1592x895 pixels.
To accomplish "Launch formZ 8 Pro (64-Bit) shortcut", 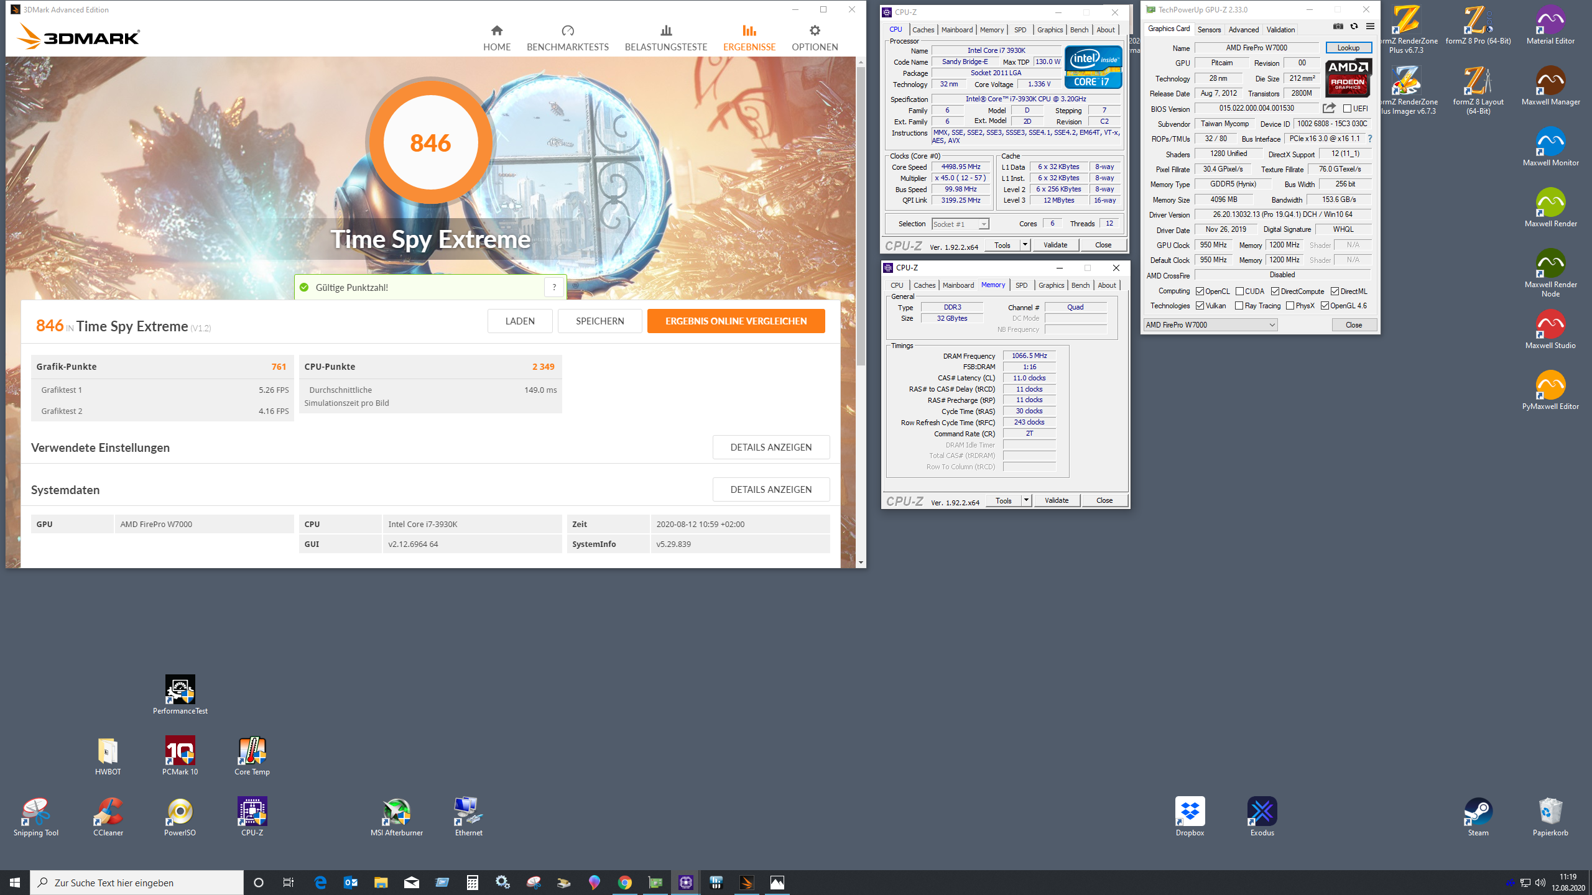I will pyautogui.click(x=1478, y=25).
